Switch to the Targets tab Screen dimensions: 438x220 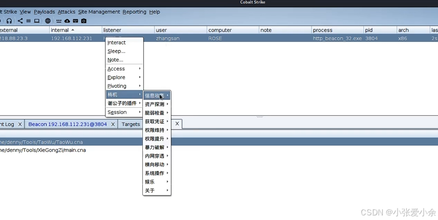click(x=130, y=125)
